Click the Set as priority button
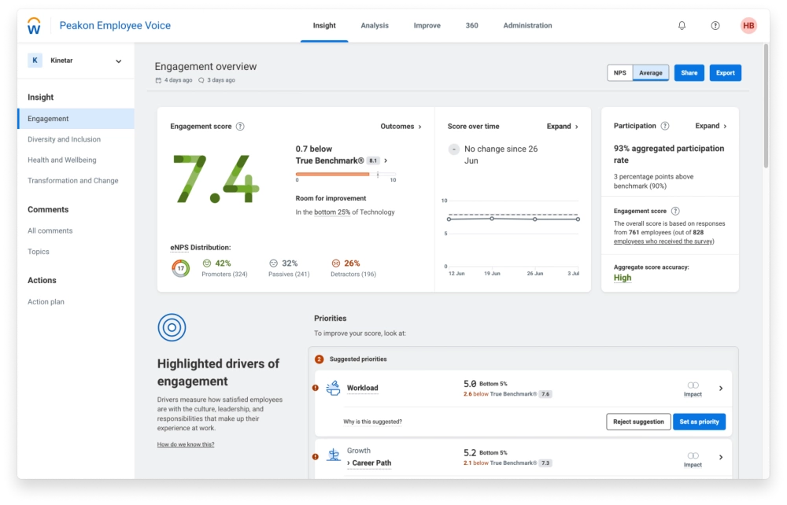 click(699, 422)
